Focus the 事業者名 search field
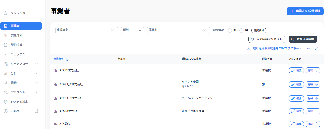Image resolution: width=324 pixels, height=129 pixels. 86,30
